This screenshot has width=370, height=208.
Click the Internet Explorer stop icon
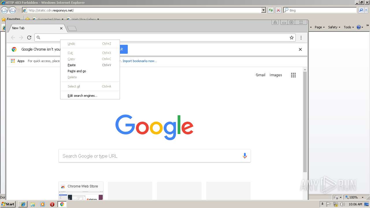(x=278, y=10)
